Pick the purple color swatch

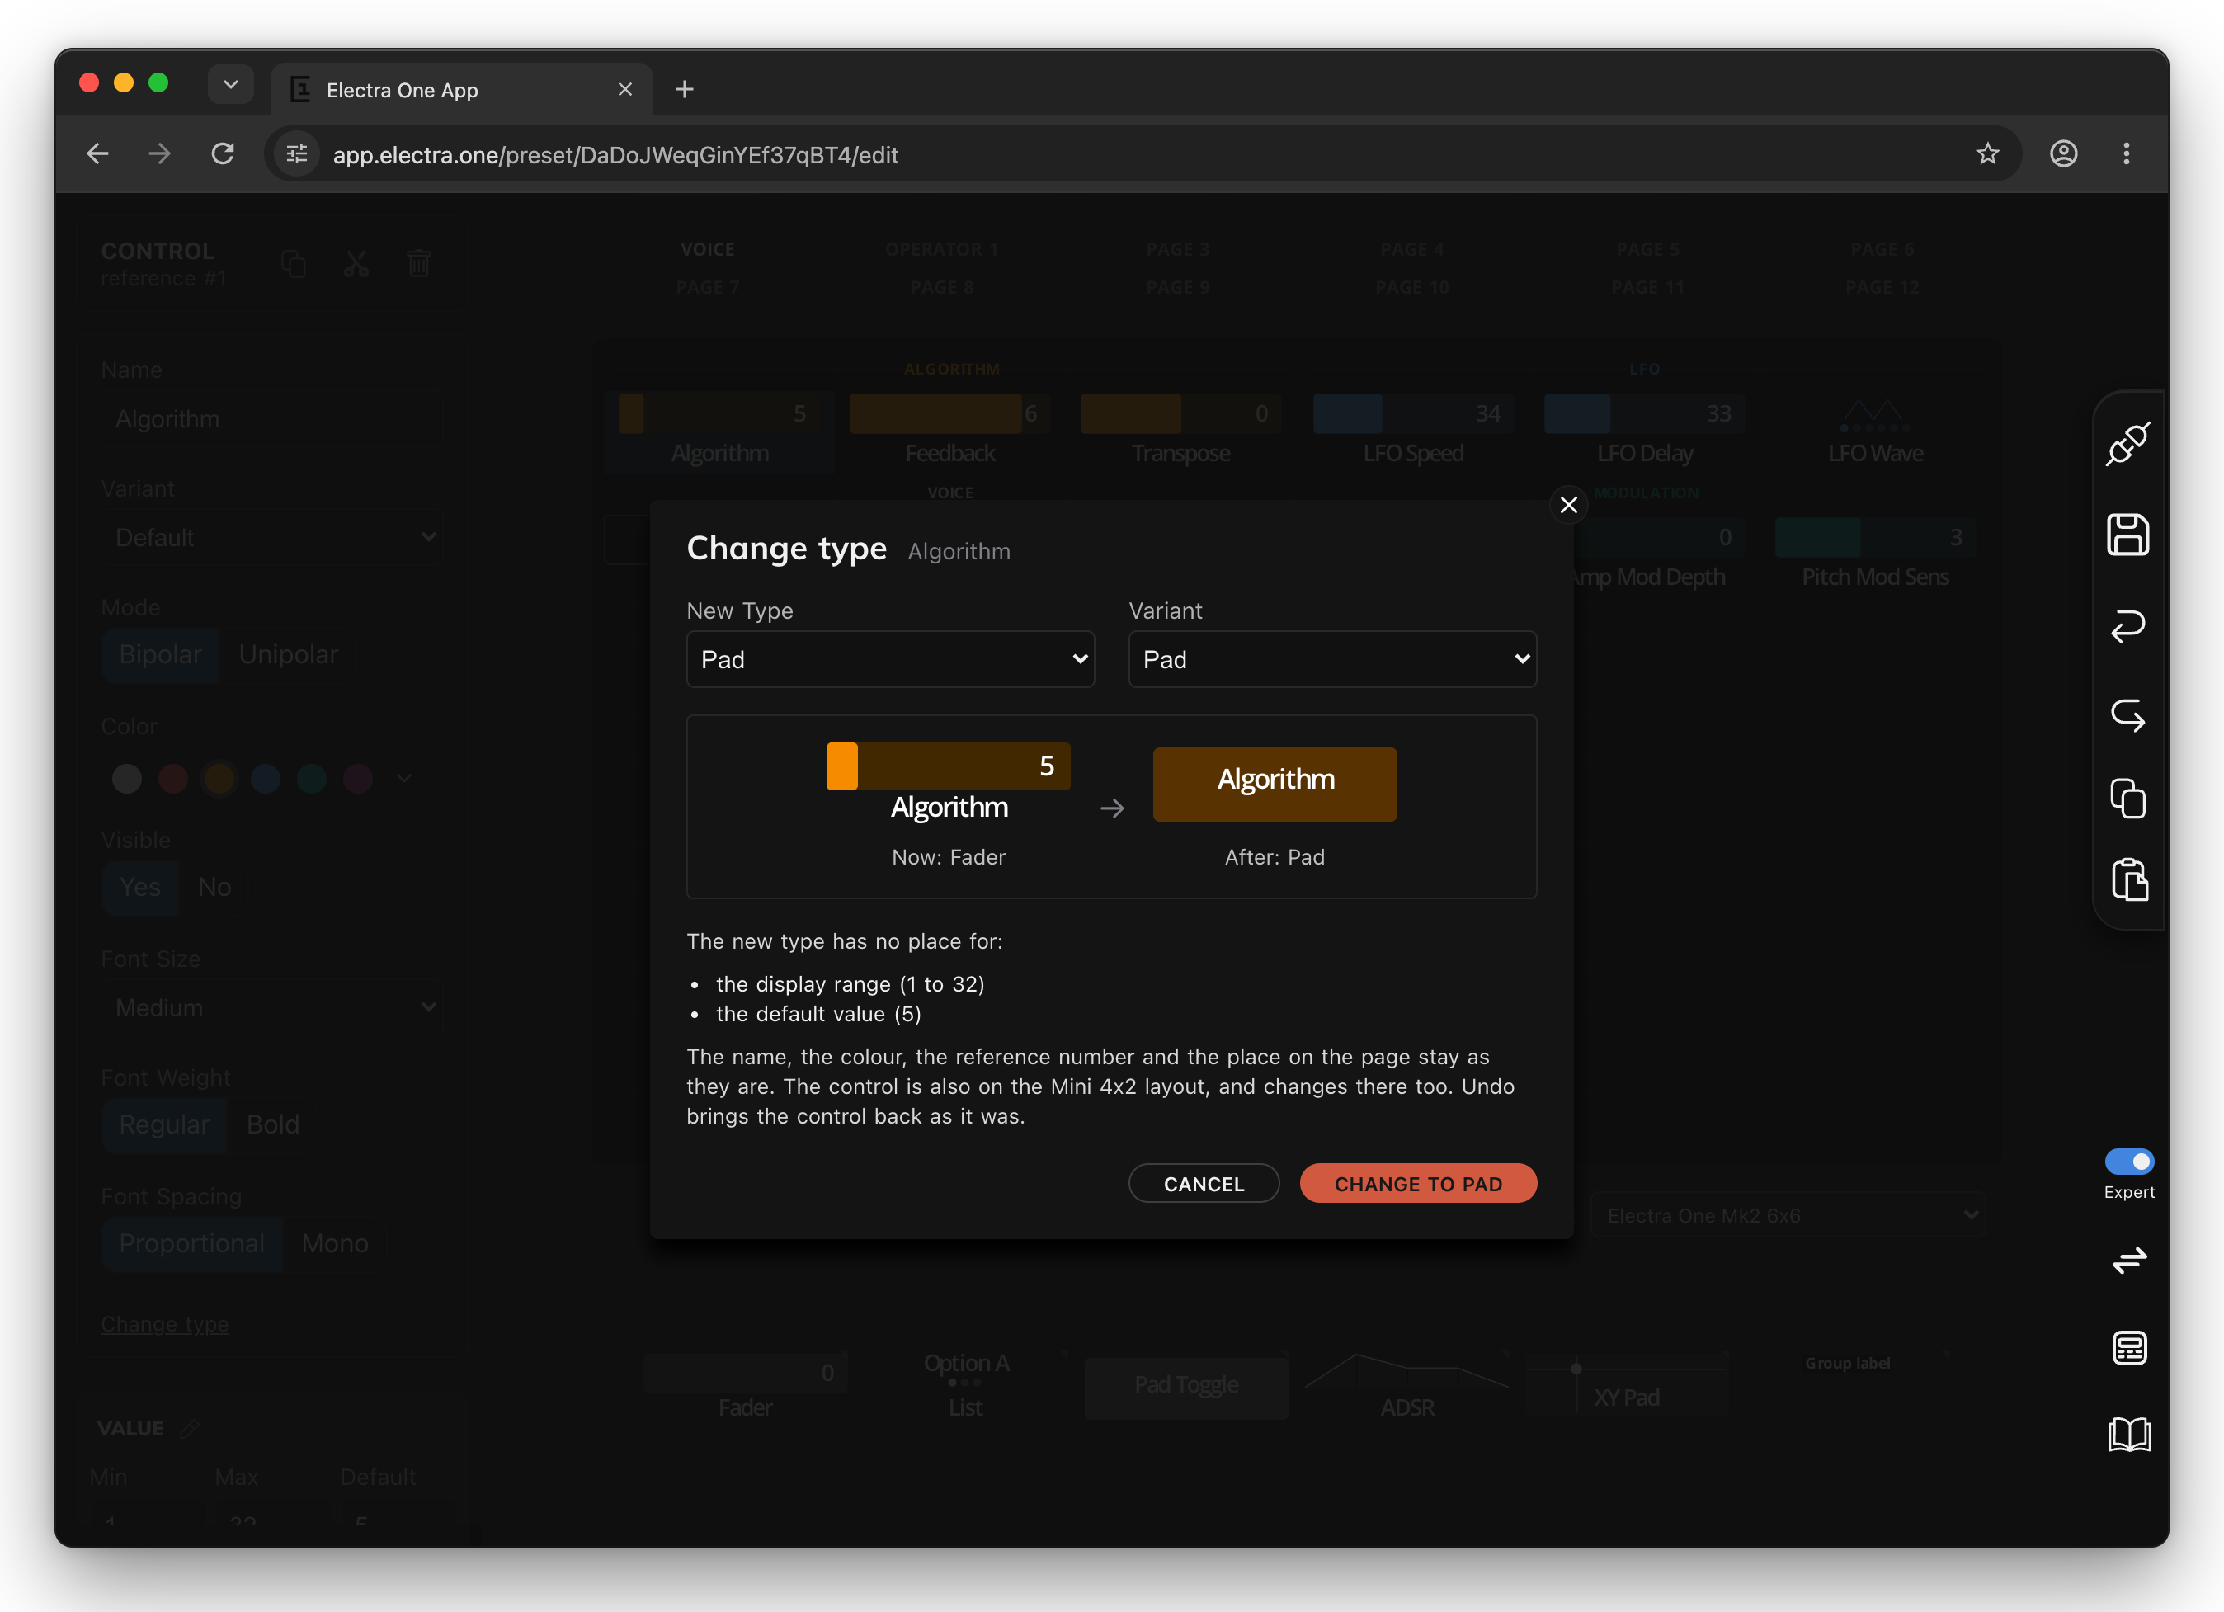point(357,779)
